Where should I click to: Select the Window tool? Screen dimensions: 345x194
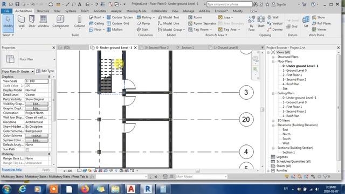pos(43,22)
